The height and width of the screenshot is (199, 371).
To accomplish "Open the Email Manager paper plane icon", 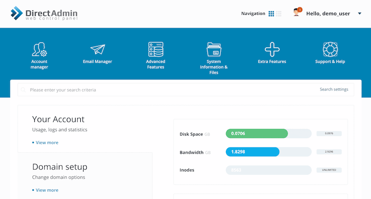I will click(x=97, y=50).
